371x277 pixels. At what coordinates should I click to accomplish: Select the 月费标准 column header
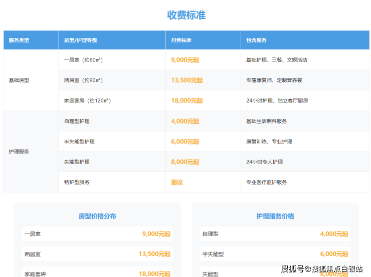181,40
